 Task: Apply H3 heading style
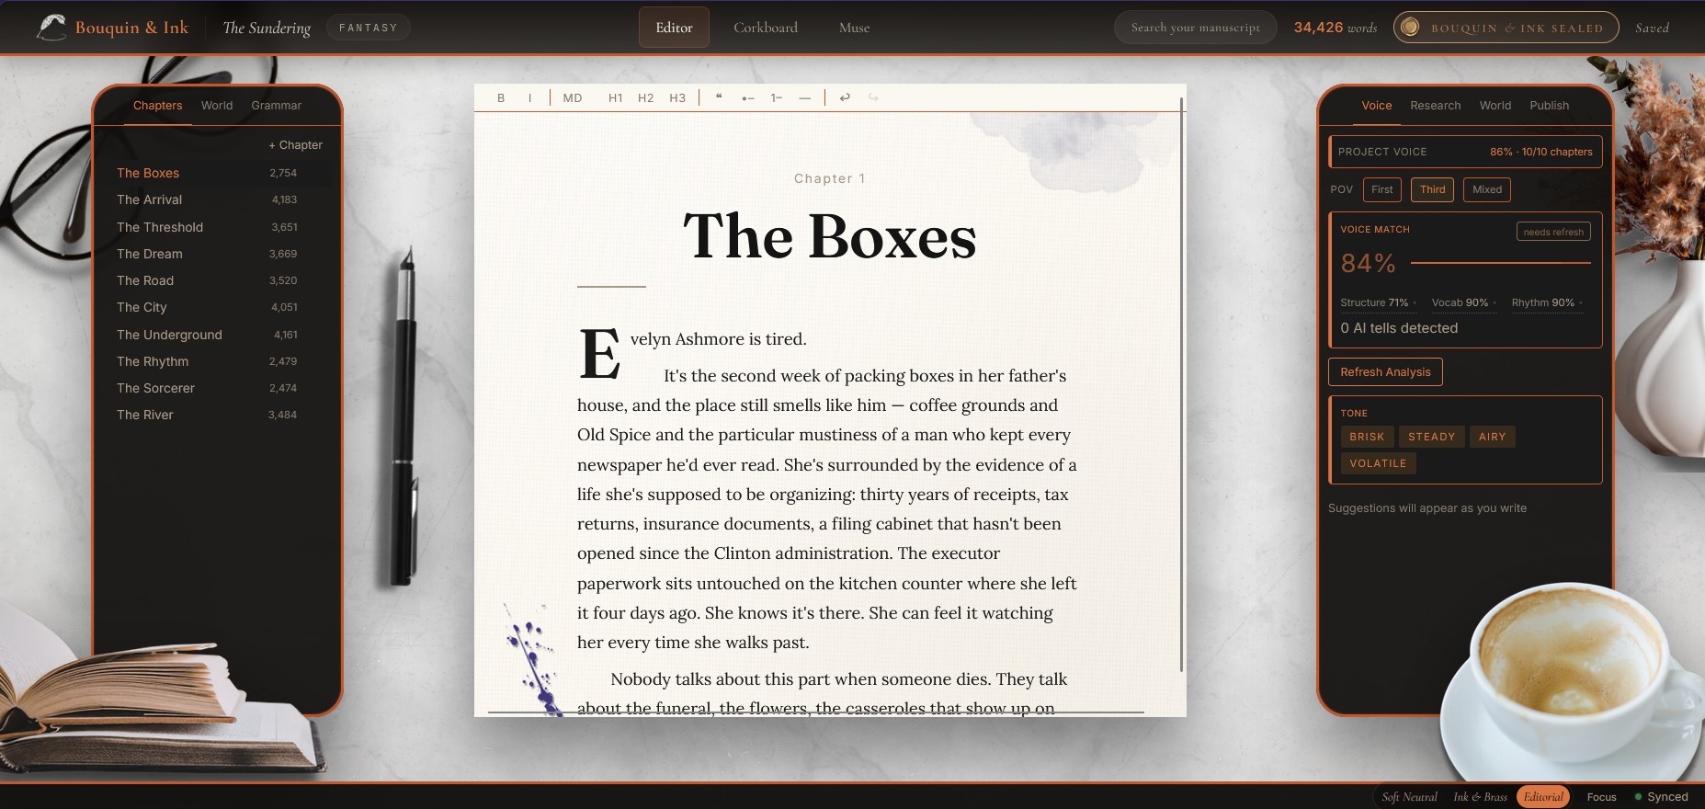click(677, 97)
